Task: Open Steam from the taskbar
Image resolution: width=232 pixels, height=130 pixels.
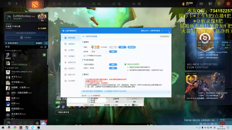Action: point(27,127)
